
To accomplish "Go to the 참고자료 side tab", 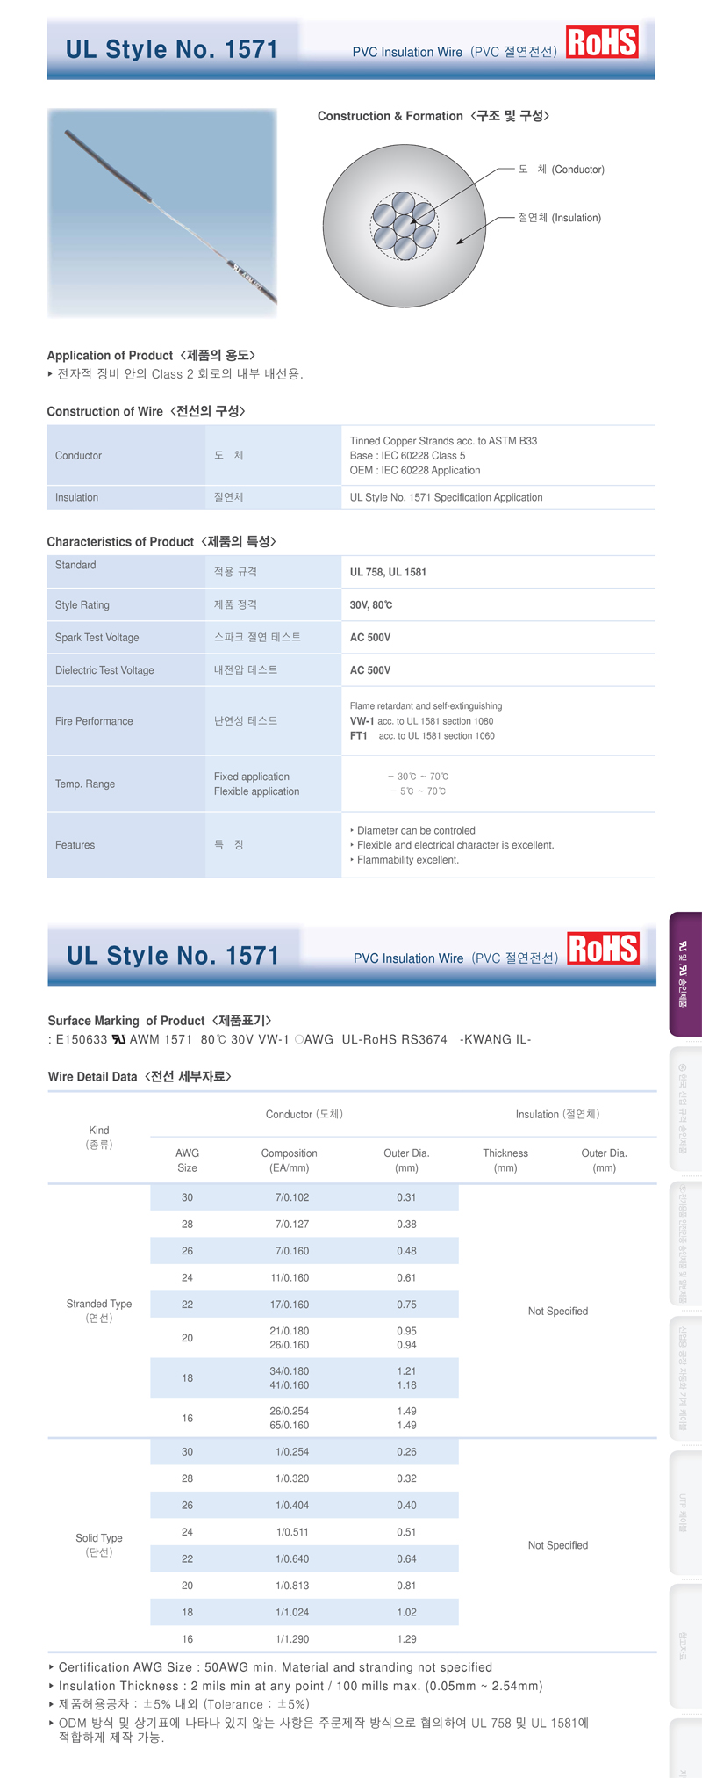I will pos(685,1645).
